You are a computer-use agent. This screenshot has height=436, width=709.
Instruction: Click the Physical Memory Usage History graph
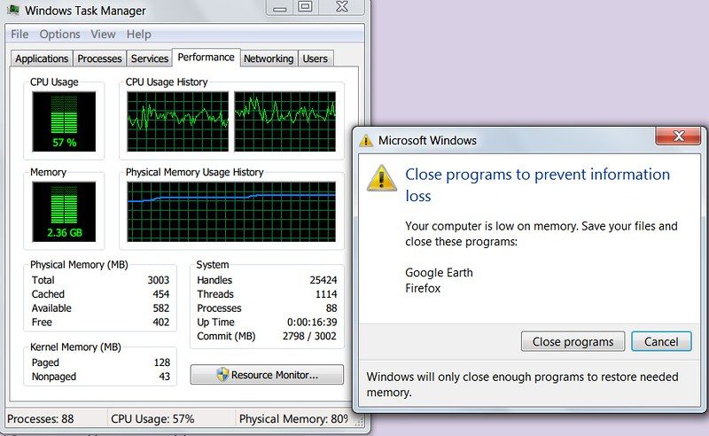[231, 212]
